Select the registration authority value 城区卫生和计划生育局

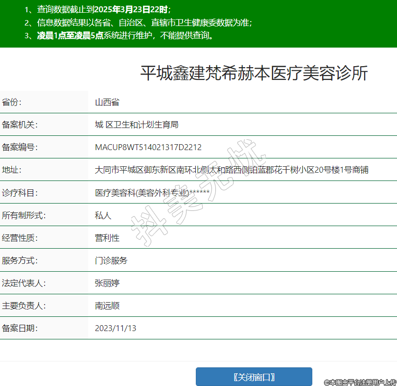(x=137, y=125)
